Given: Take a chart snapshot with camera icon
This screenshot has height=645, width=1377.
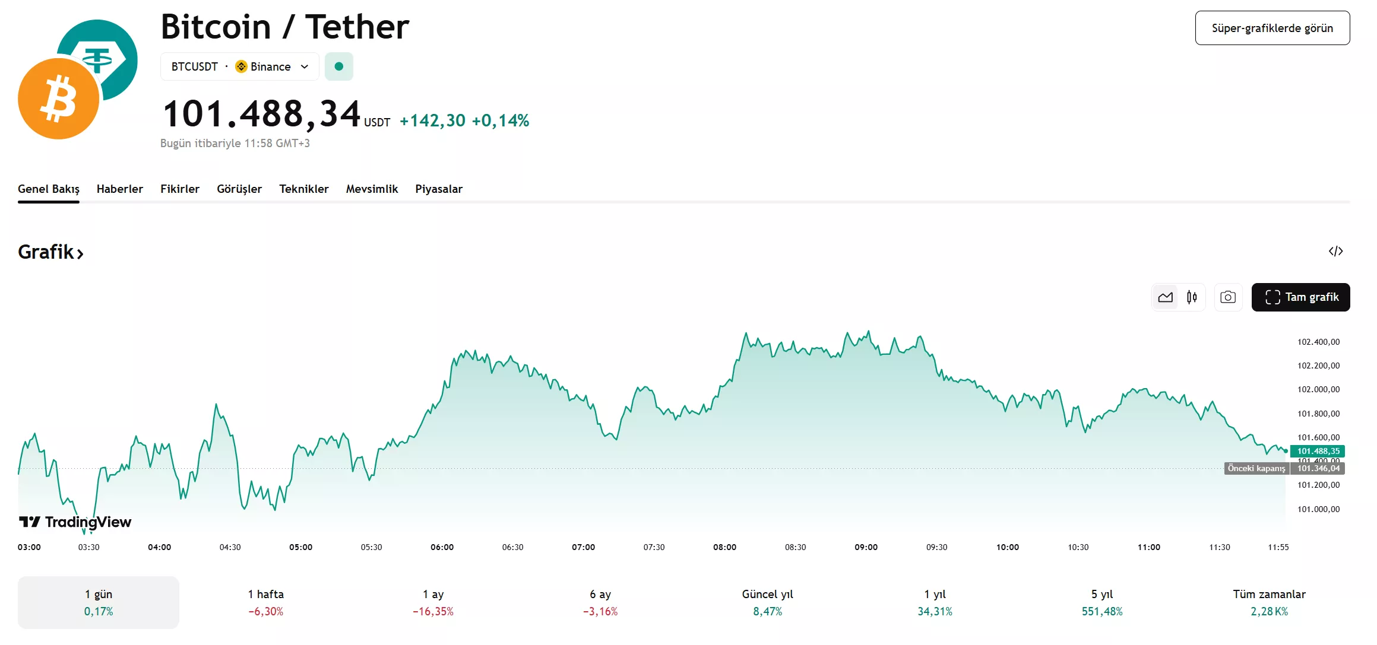Looking at the screenshot, I should [x=1227, y=297].
